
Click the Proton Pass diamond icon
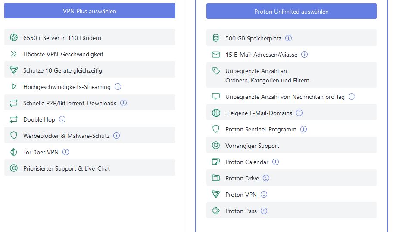(x=216, y=211)
